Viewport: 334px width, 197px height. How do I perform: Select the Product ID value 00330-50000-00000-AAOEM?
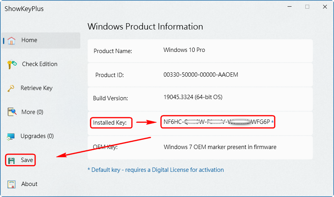click(x=201, y=75)
